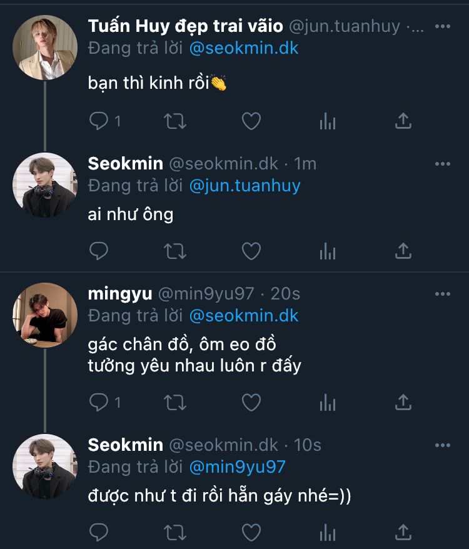The height and width of the screenshot is (549, 469).
Task: Reply to Tuấn Huy's tweet
Action: [99, 121]
